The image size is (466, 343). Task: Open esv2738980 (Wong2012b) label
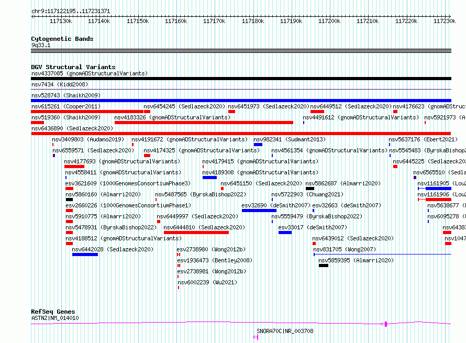(x=212, y=249)
